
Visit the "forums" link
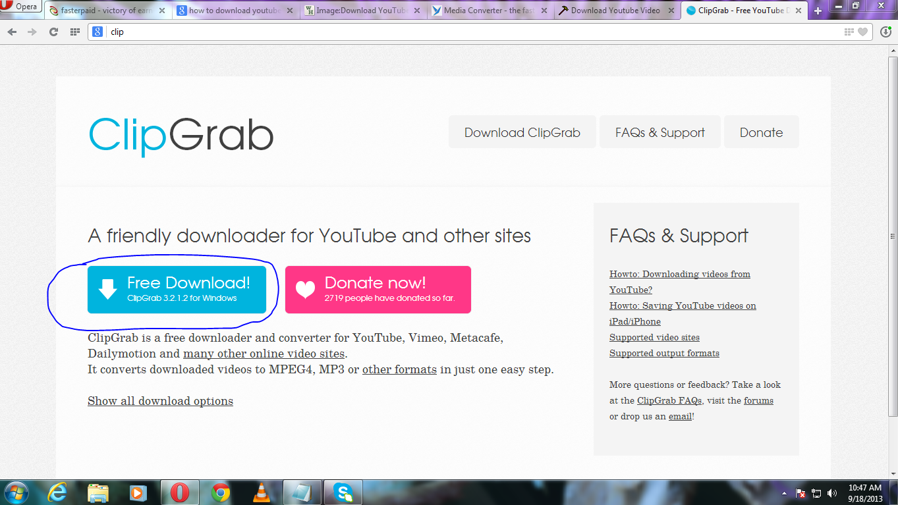point(758,400)
